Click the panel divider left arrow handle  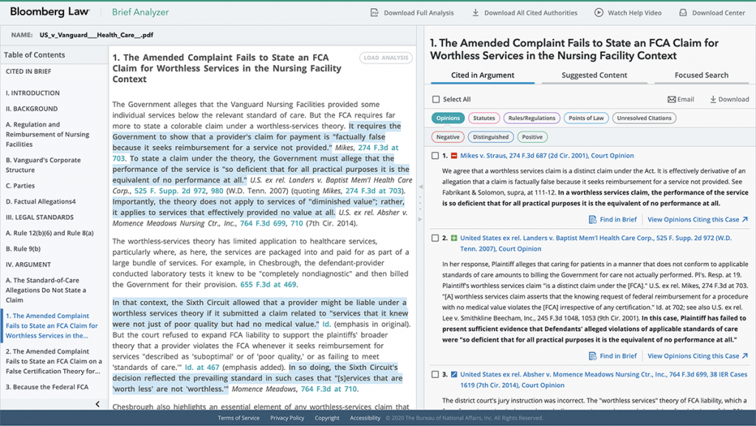tap(420, 187)
